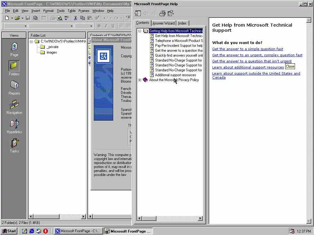
Task: Click the Paste clipboard icon
Action: tap(90, 18)
